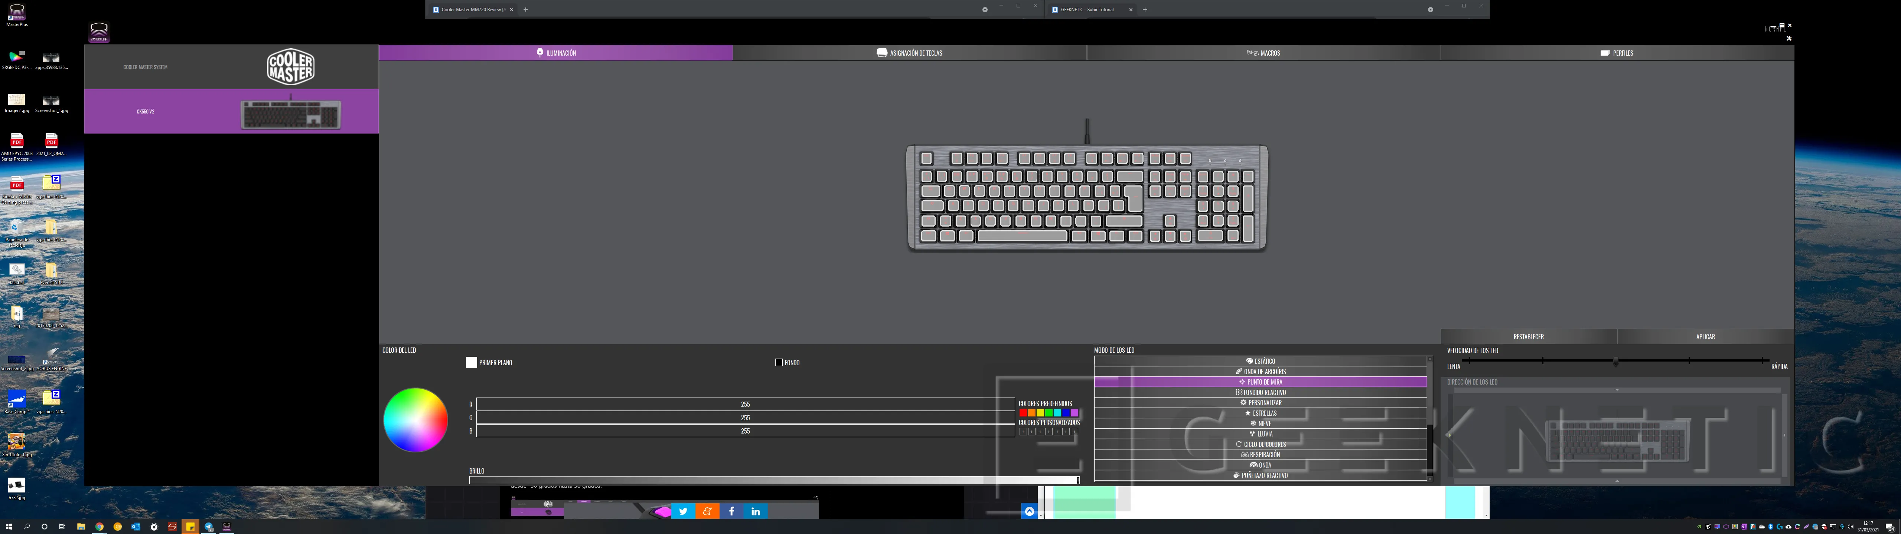Viewport: 1901px width, 534px height.
Task: Open new tab in Geeknetic browser window
Action: 1145,10
